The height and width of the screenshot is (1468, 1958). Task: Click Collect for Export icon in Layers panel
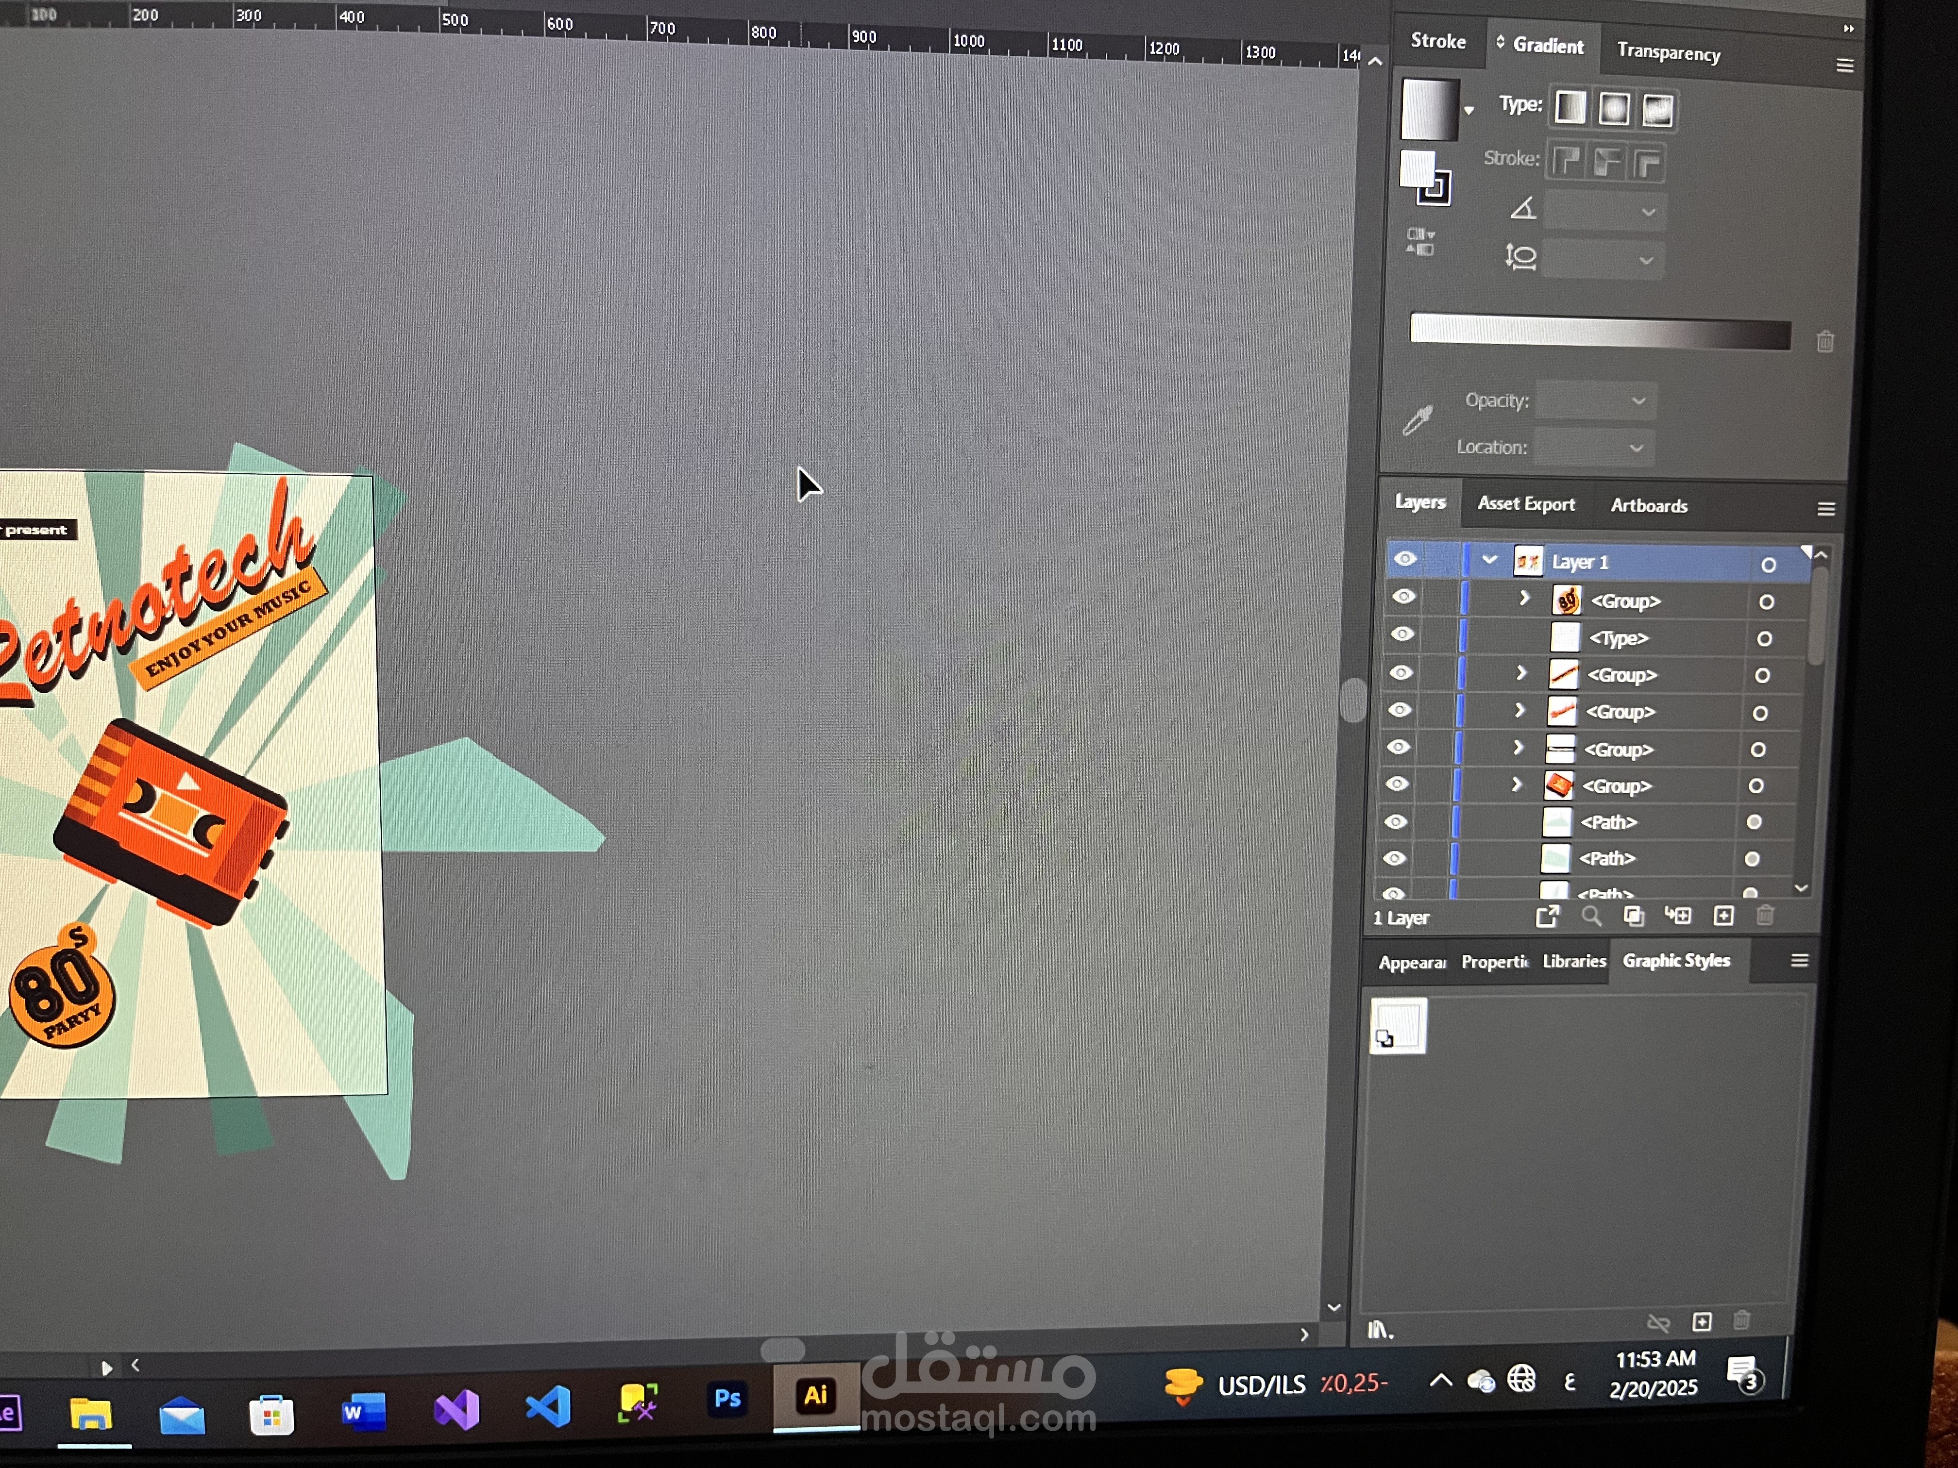1546,917
